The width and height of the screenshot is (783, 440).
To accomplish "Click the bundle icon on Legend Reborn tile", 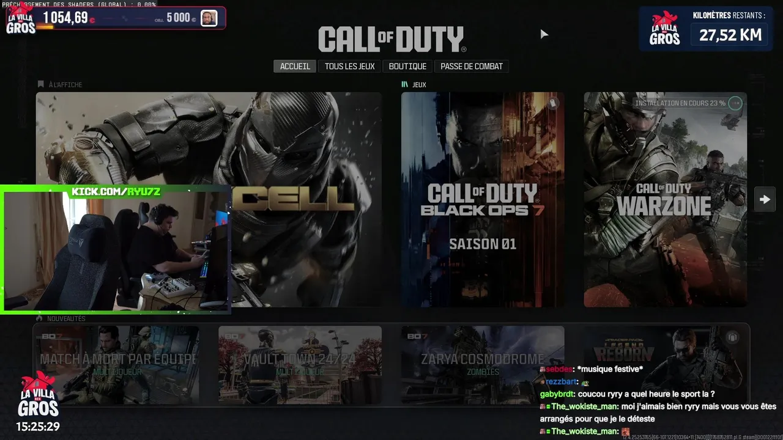I will click(732, 337).
